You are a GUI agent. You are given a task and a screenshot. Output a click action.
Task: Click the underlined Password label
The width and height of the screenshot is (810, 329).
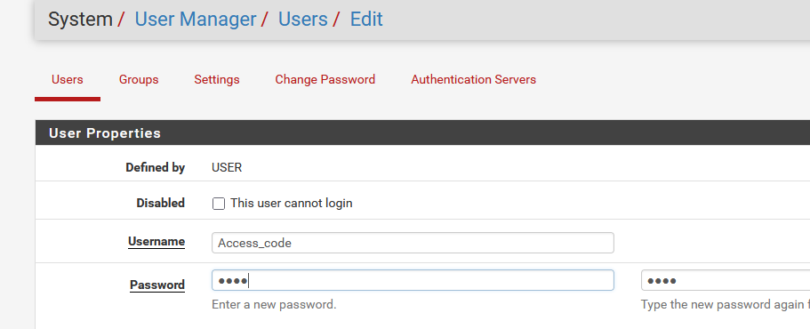pos(157,285)
